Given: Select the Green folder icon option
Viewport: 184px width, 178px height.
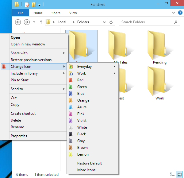Looking at the screenshot, I should 82,87.
